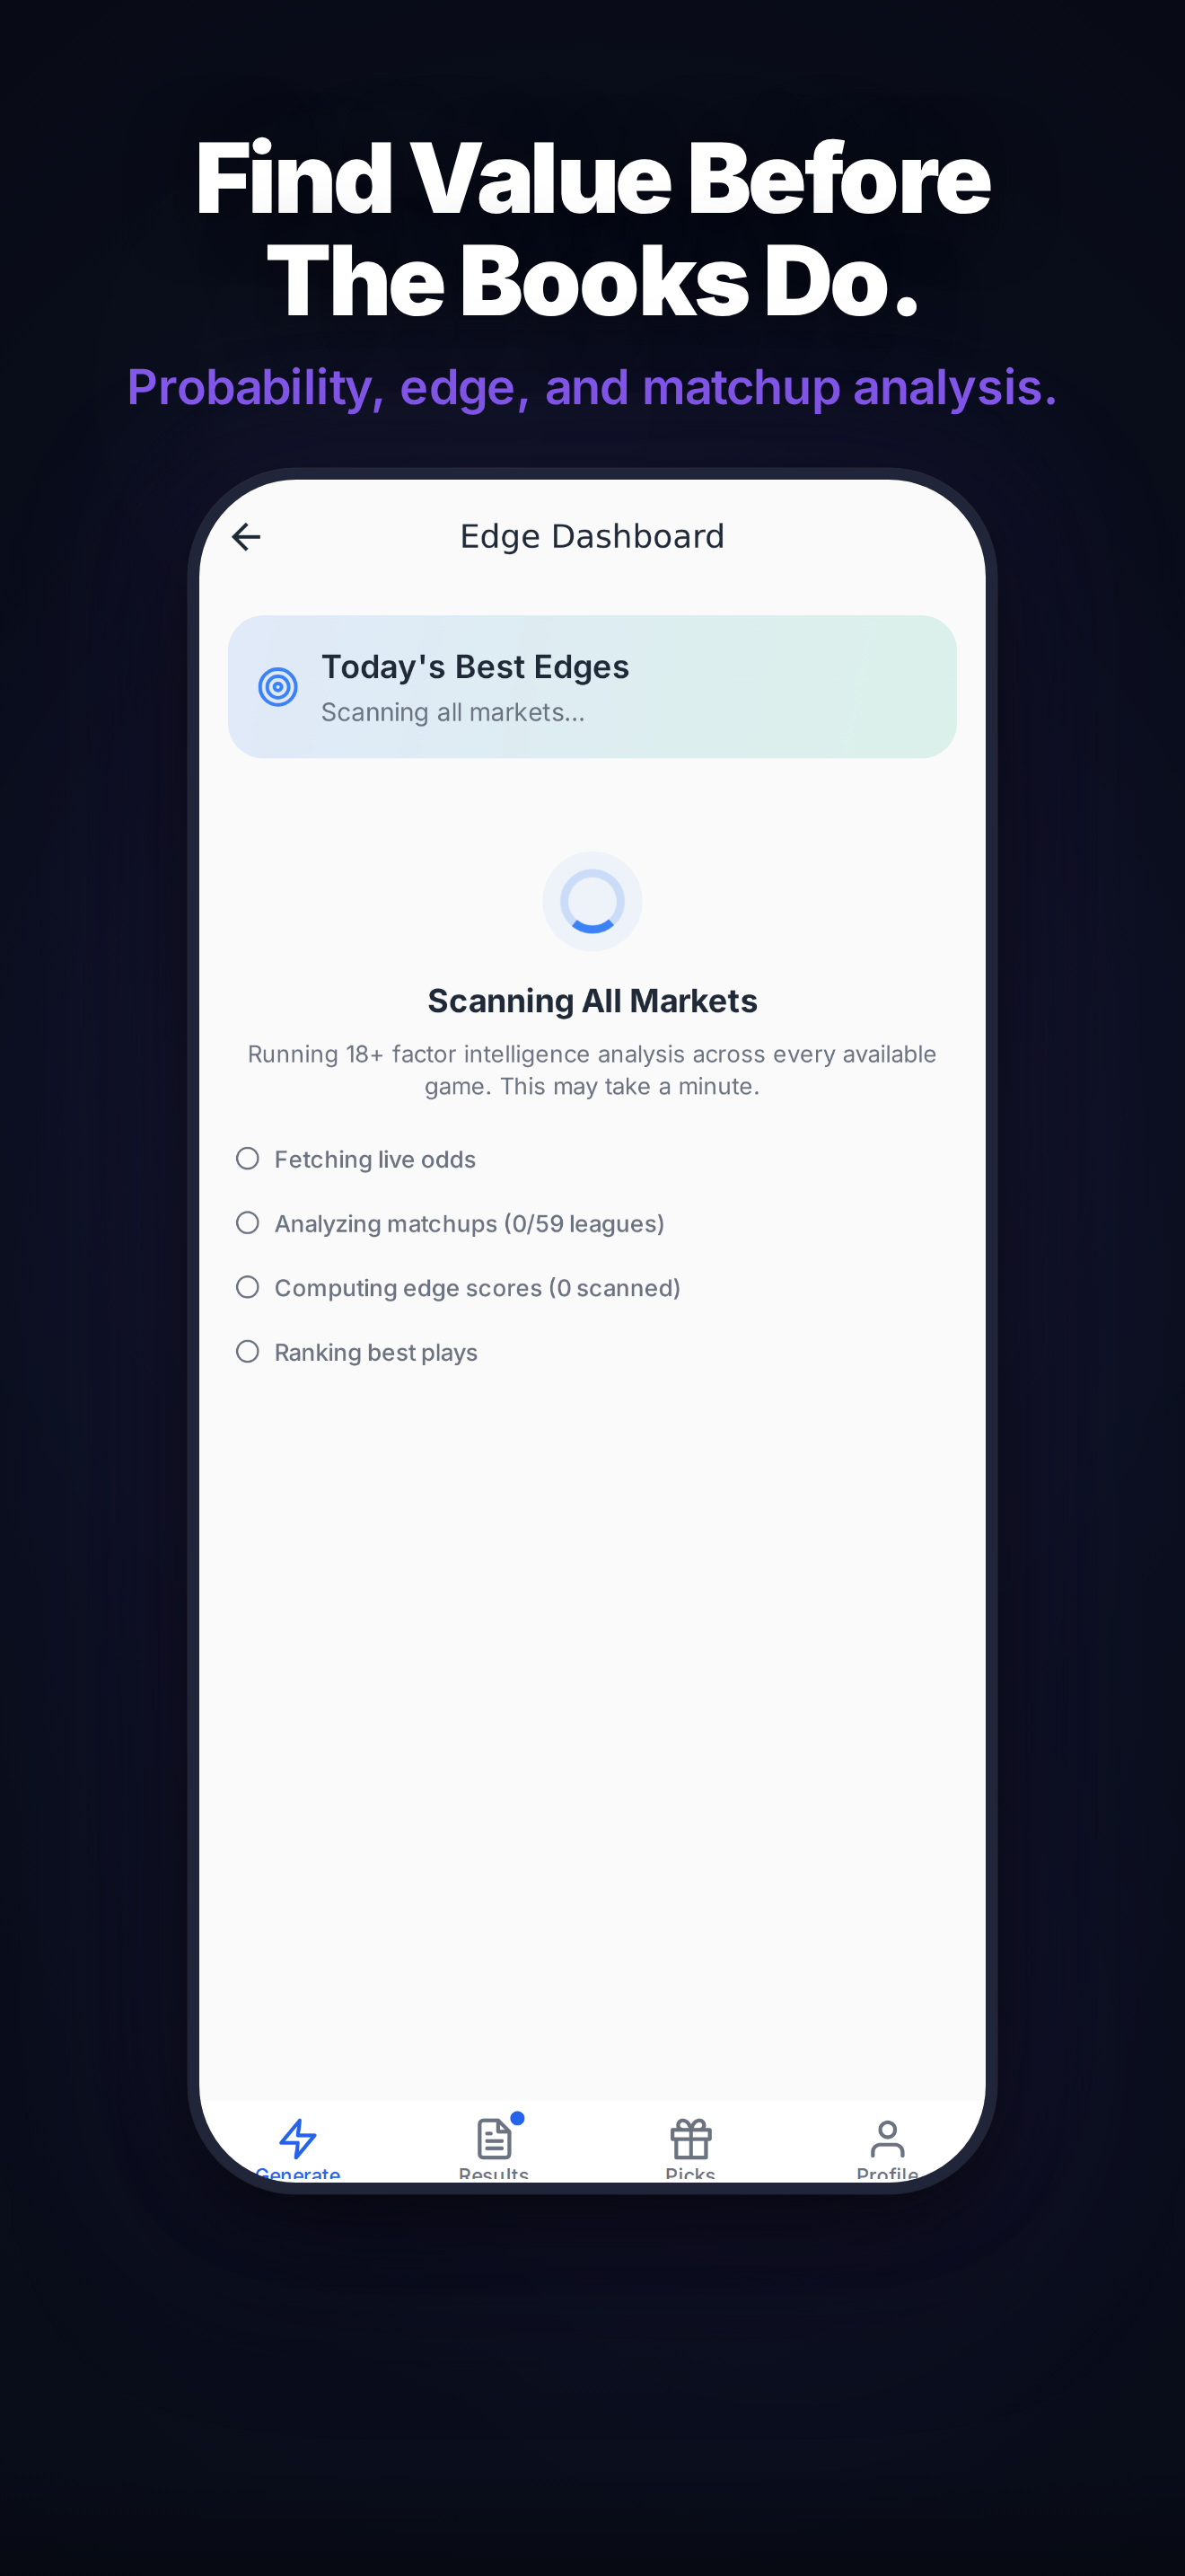Open the Results document icon

point(494,2139)
